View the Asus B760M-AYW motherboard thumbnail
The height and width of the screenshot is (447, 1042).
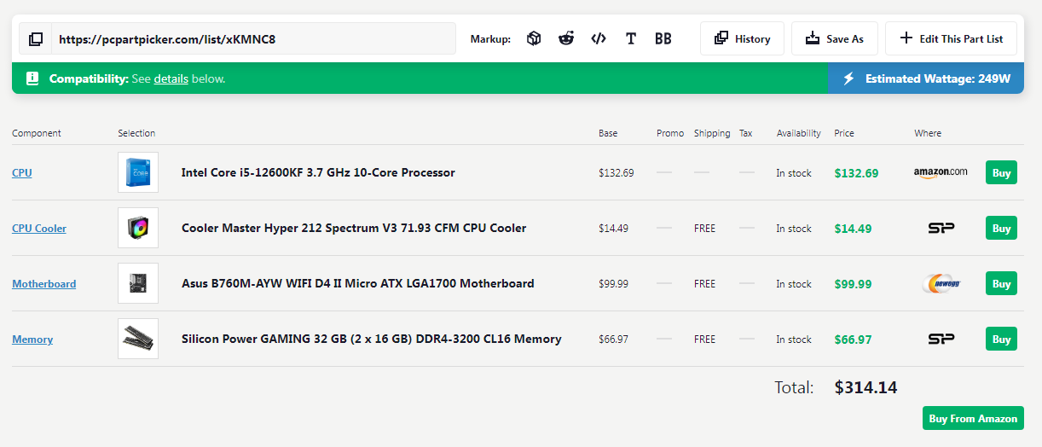pos(138,283)
